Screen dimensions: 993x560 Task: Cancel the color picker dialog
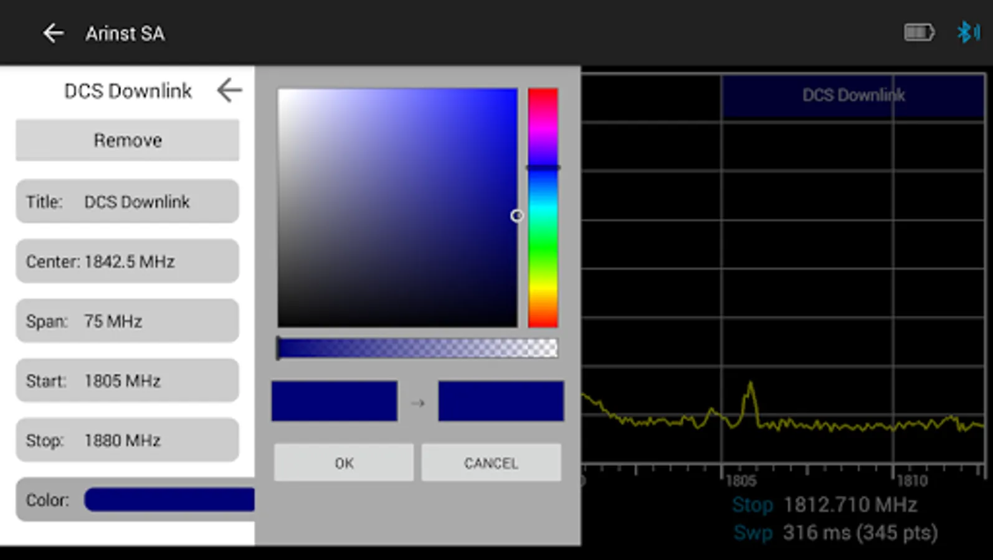tap(491, 463)
